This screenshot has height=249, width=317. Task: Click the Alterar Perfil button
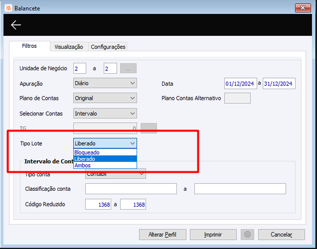pyautogui.click(x=163, y=235)
